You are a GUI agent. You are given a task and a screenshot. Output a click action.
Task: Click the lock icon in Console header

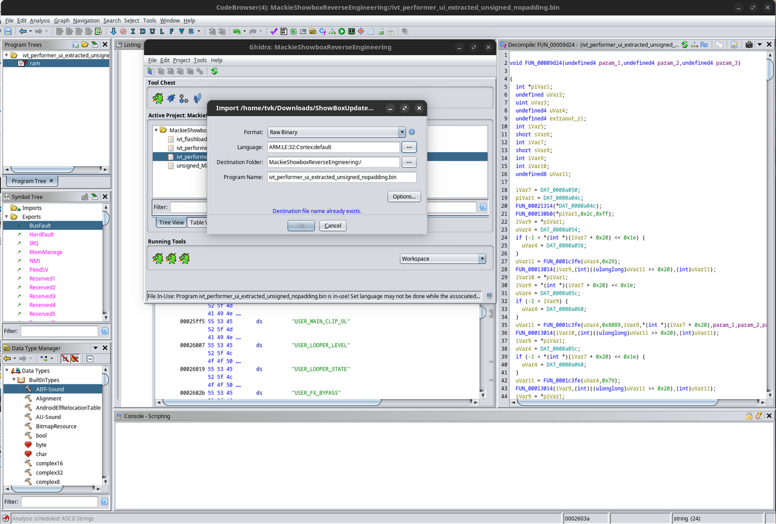pos(749,416)
